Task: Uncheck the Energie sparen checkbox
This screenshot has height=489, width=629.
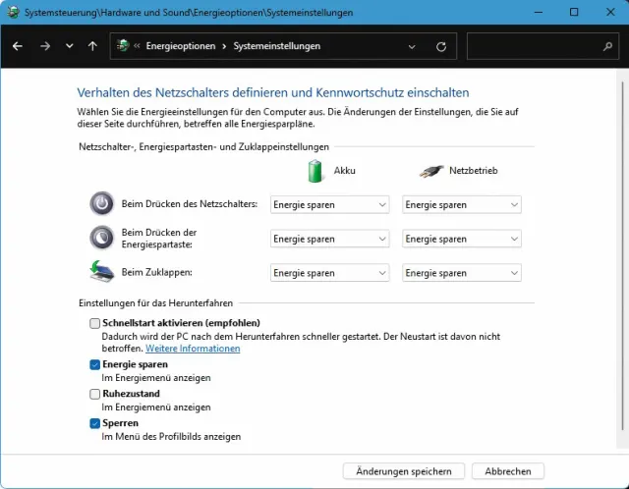Action: click(x=94, y=364)
